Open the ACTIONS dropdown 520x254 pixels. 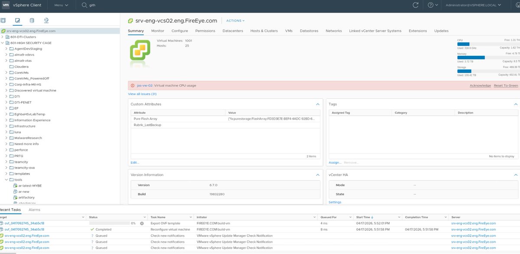click(x=235, y=20)
